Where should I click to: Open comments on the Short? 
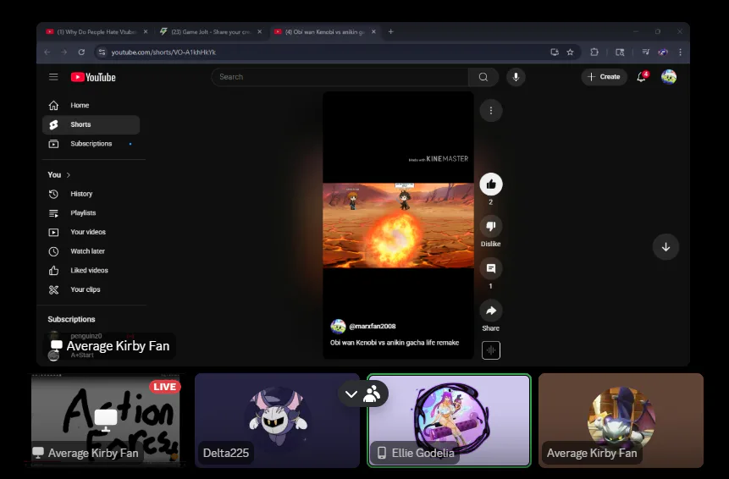(x=491, y=268)
